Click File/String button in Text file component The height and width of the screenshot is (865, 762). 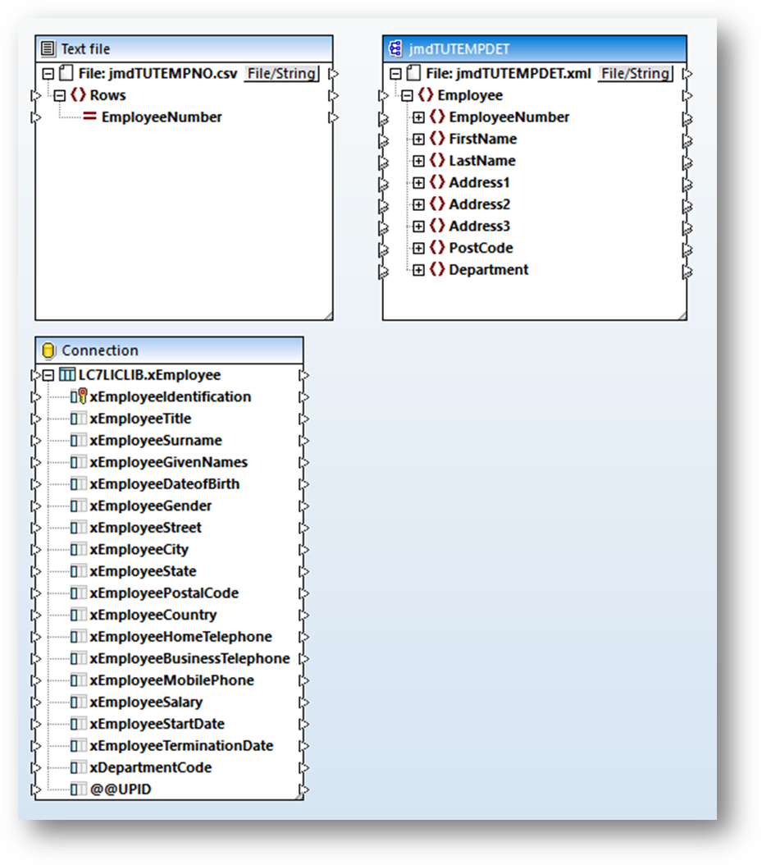click(282, 73)
